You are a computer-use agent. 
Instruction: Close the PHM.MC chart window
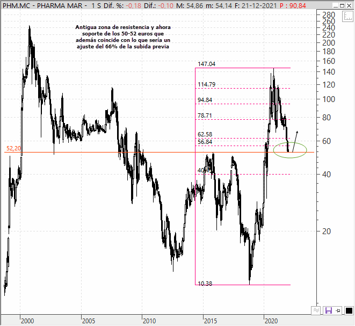(349, 5)
